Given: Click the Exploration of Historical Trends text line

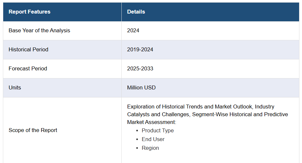Looking at the screenshot, I should point(201,107).
